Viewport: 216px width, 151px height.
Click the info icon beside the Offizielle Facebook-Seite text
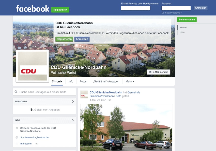tap(17, 128)
